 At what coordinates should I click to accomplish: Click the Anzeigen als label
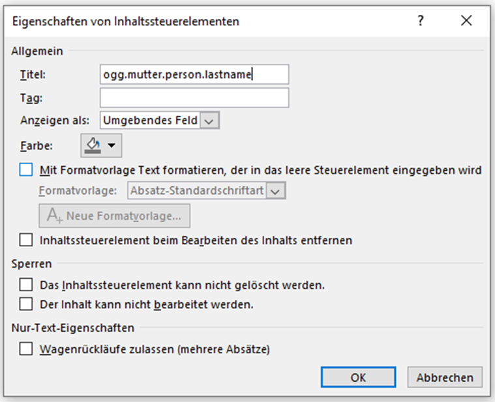[55, 121]
